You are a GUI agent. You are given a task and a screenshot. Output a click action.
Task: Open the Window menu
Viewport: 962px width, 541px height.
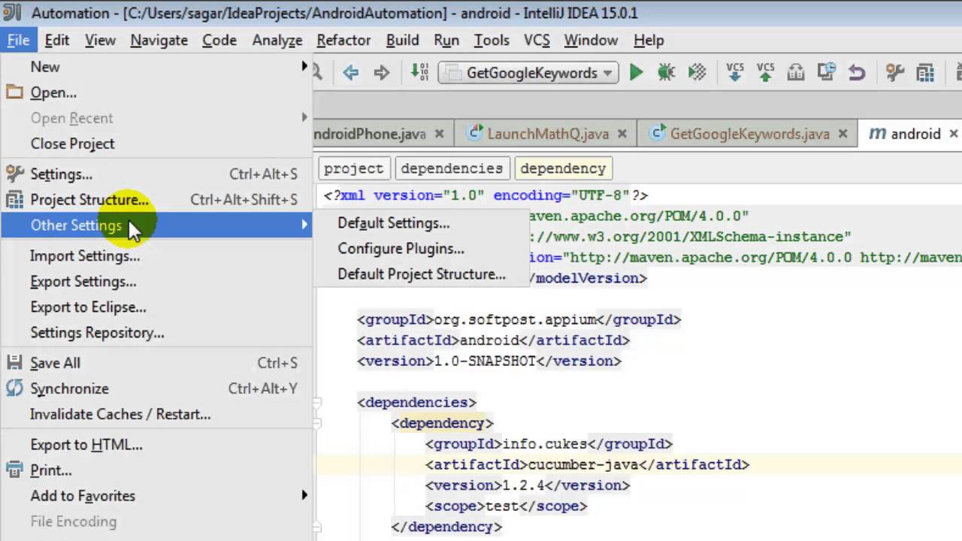591,41
